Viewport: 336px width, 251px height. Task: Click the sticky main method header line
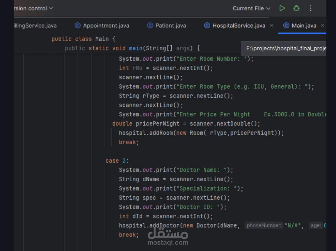(x=132, y=48)
